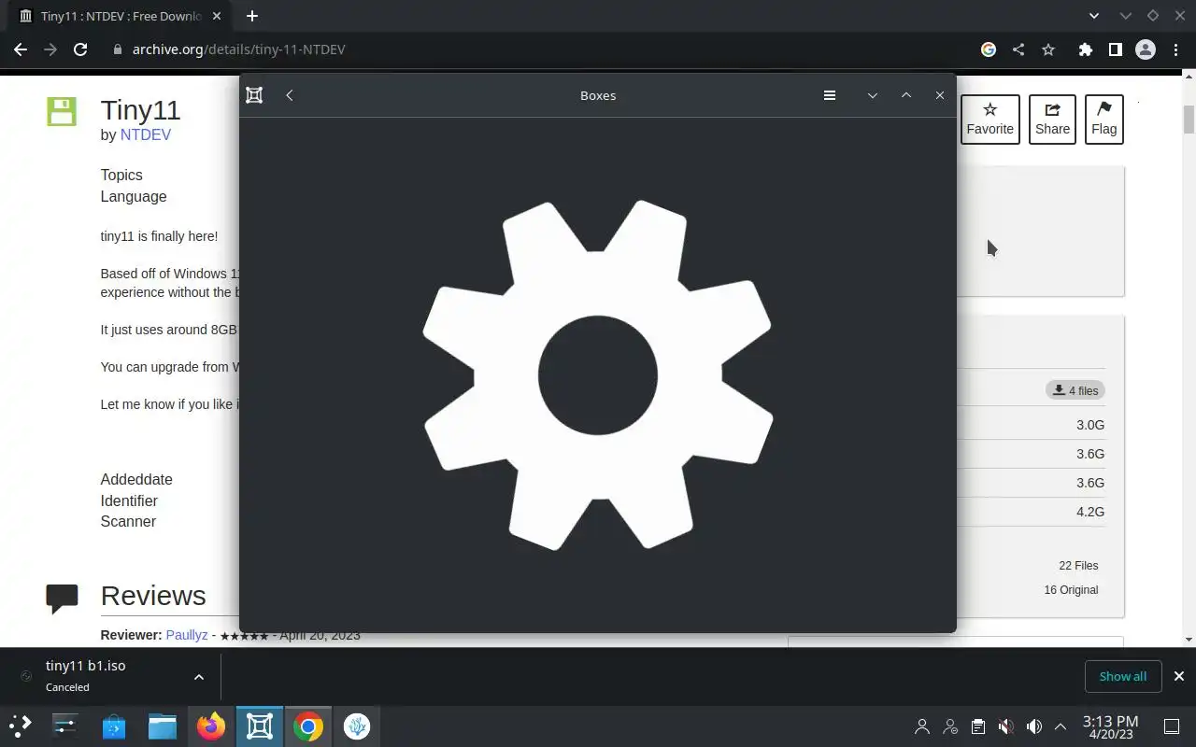Switch to Chrome in taskbar
Viewport: 1196px width, 747px height.
click(x=308, y=726)
